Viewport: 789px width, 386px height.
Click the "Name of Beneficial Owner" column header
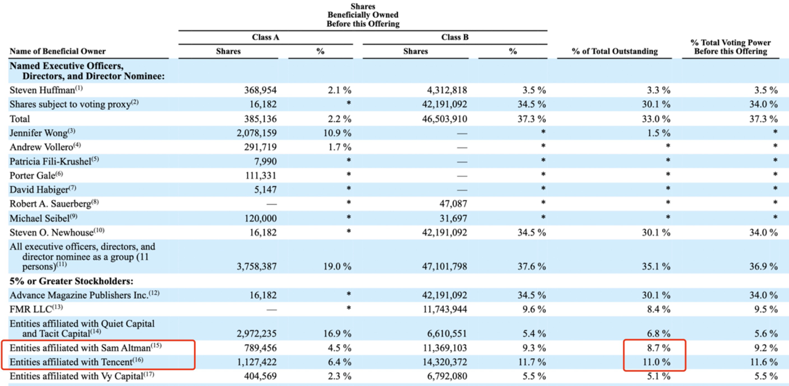click(58, 51)
